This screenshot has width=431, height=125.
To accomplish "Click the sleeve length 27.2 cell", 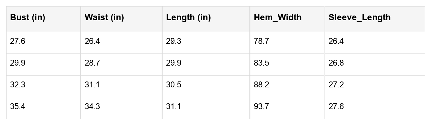I will click(336, 85).
